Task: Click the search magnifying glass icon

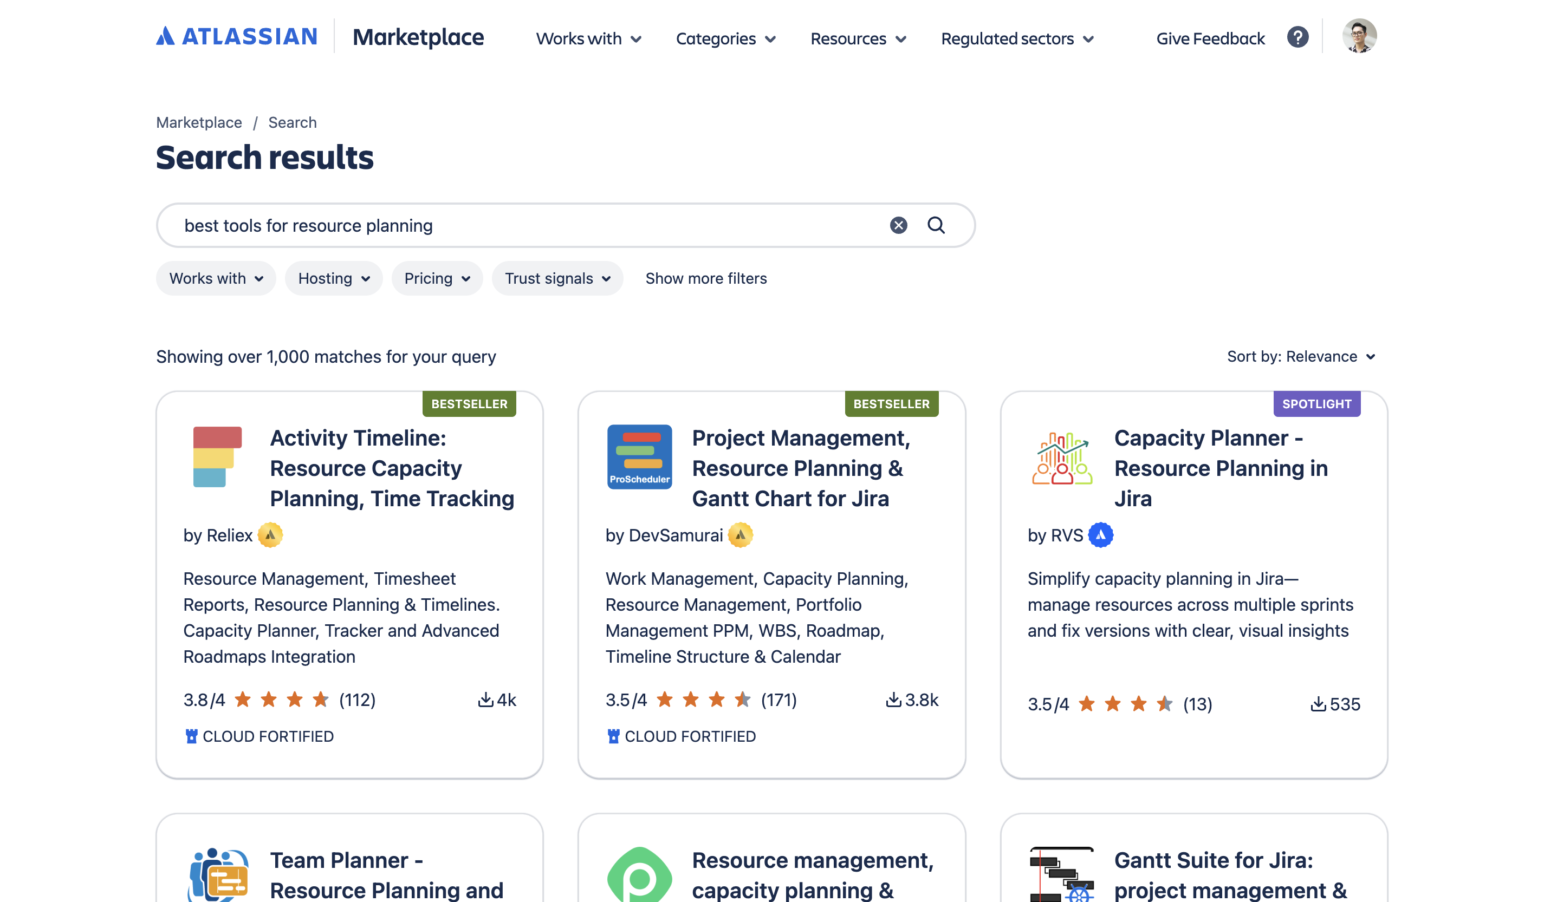Action: (x=936, y=225)
